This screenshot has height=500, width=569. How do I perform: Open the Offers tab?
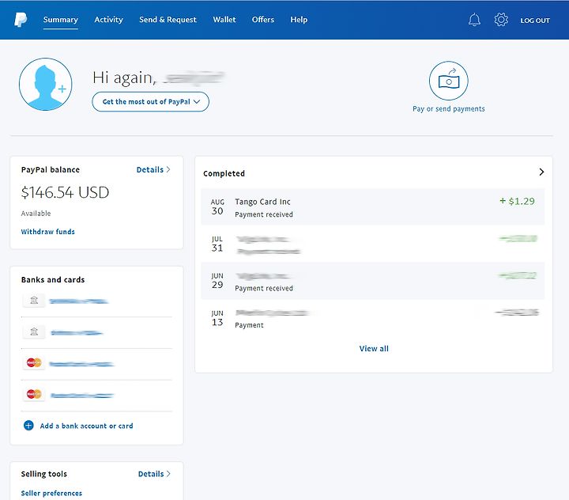263,20
